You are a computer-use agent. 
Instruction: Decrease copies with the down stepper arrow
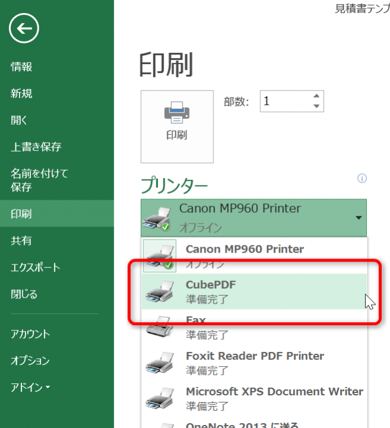[316, 106]
